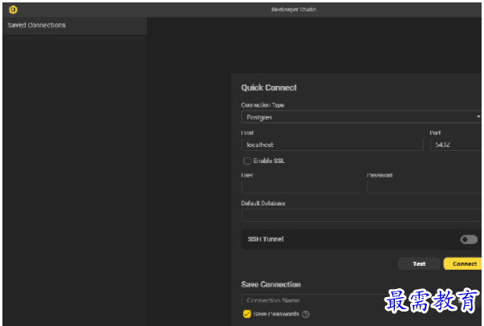Click the User input field
The image size is (484, 326).
(301, 187)
